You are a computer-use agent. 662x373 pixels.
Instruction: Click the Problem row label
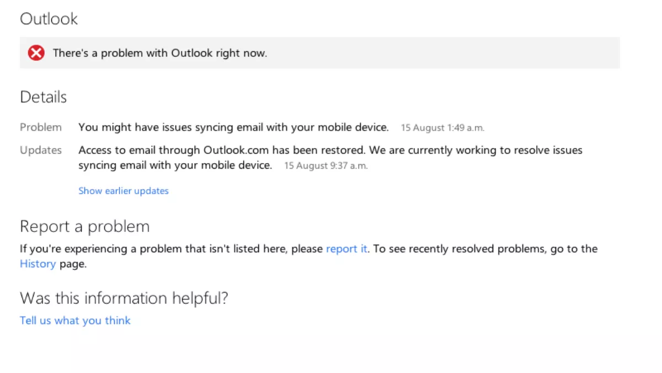pos(41,127)
